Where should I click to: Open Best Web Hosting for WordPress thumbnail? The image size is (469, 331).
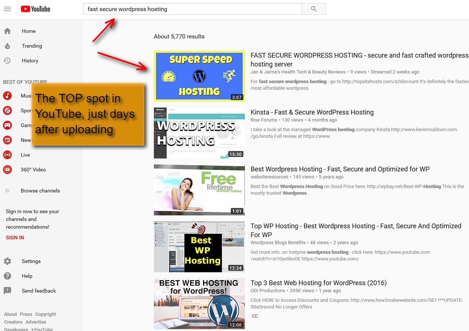[x=199, y=304]
